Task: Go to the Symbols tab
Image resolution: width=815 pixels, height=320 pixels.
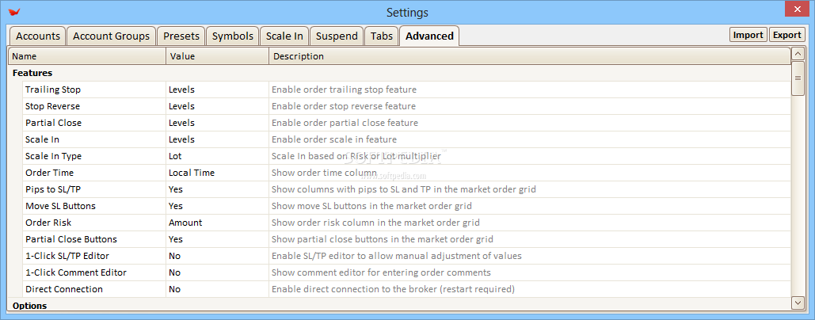Action: pyautogui.click(x=233, y=36)
